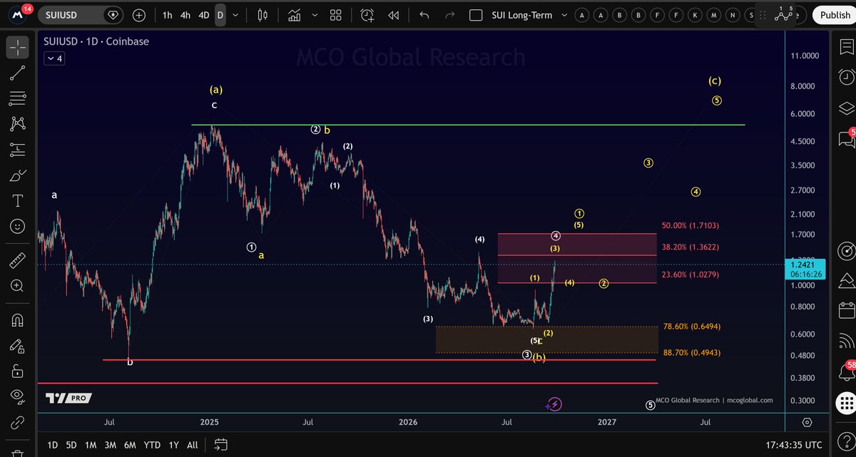Open the news feed signal icon
Screen dimensions: 856x457
tap(846, 342)
